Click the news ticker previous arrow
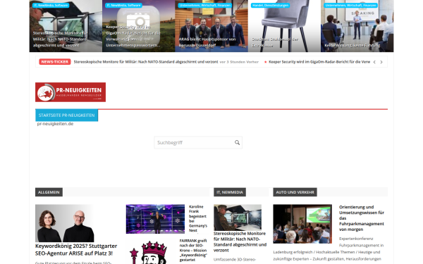 [374, 62]
